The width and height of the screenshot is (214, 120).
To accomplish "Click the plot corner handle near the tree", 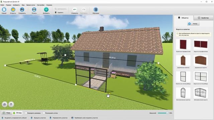I will point(65,55).
